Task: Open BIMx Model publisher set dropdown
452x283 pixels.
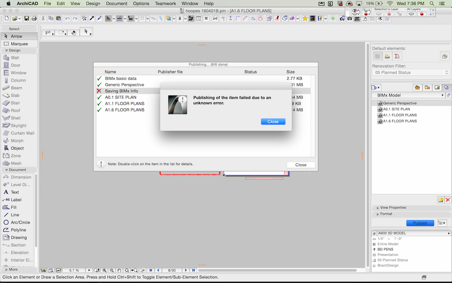Action: pyautogui.click(x=409, y=95)
